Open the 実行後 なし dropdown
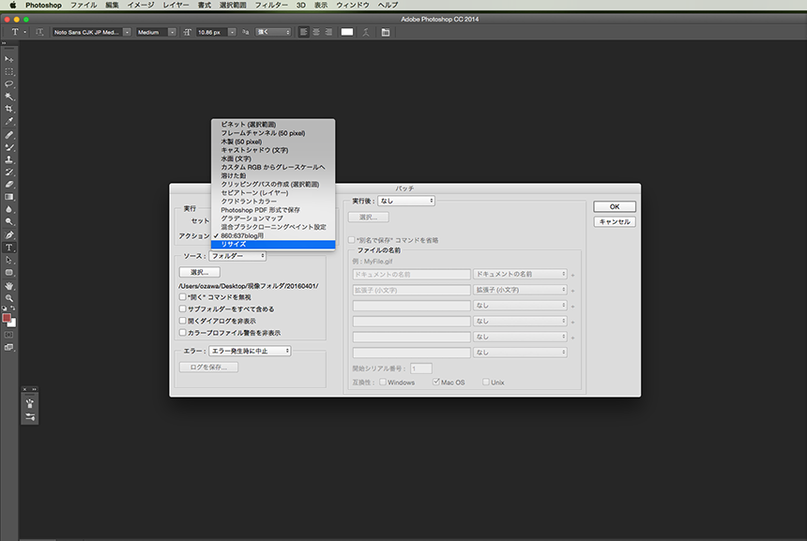The image size is (807, 541). (x=406, y=201)
